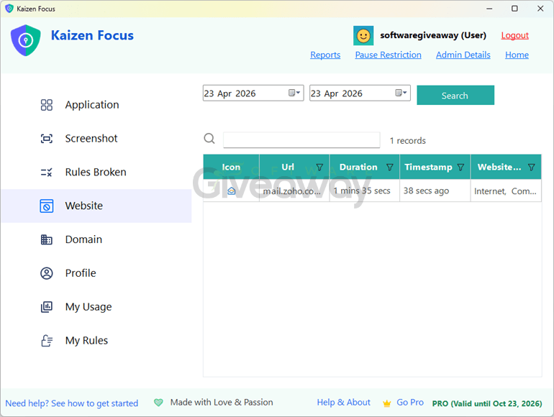Click the Kaizen Focus header title
554x417 pixels.
pyautogui.click(x=92, y=35)
